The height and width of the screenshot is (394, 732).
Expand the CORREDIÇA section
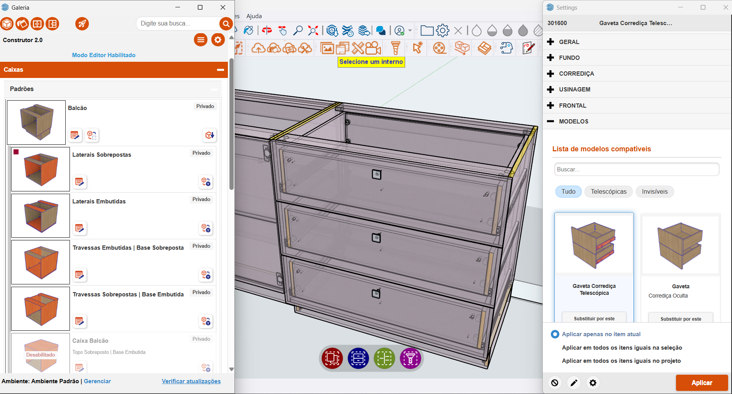point(576,74)
